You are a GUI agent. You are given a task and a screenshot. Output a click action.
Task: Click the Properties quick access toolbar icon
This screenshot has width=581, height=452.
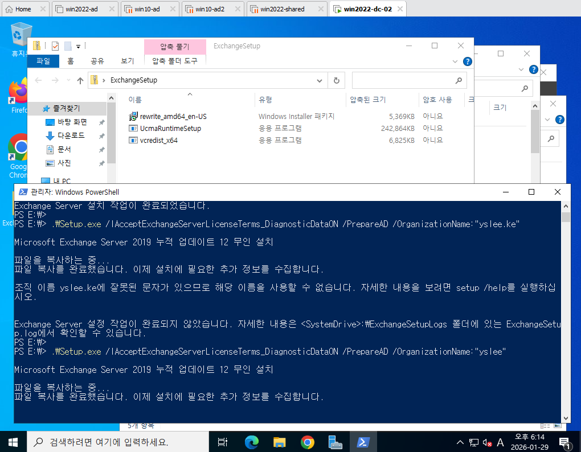(55, 46)
